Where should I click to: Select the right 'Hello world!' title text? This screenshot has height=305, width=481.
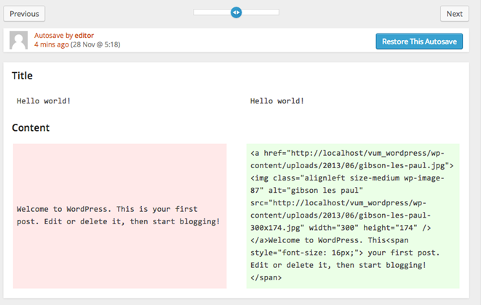point(277,101)
